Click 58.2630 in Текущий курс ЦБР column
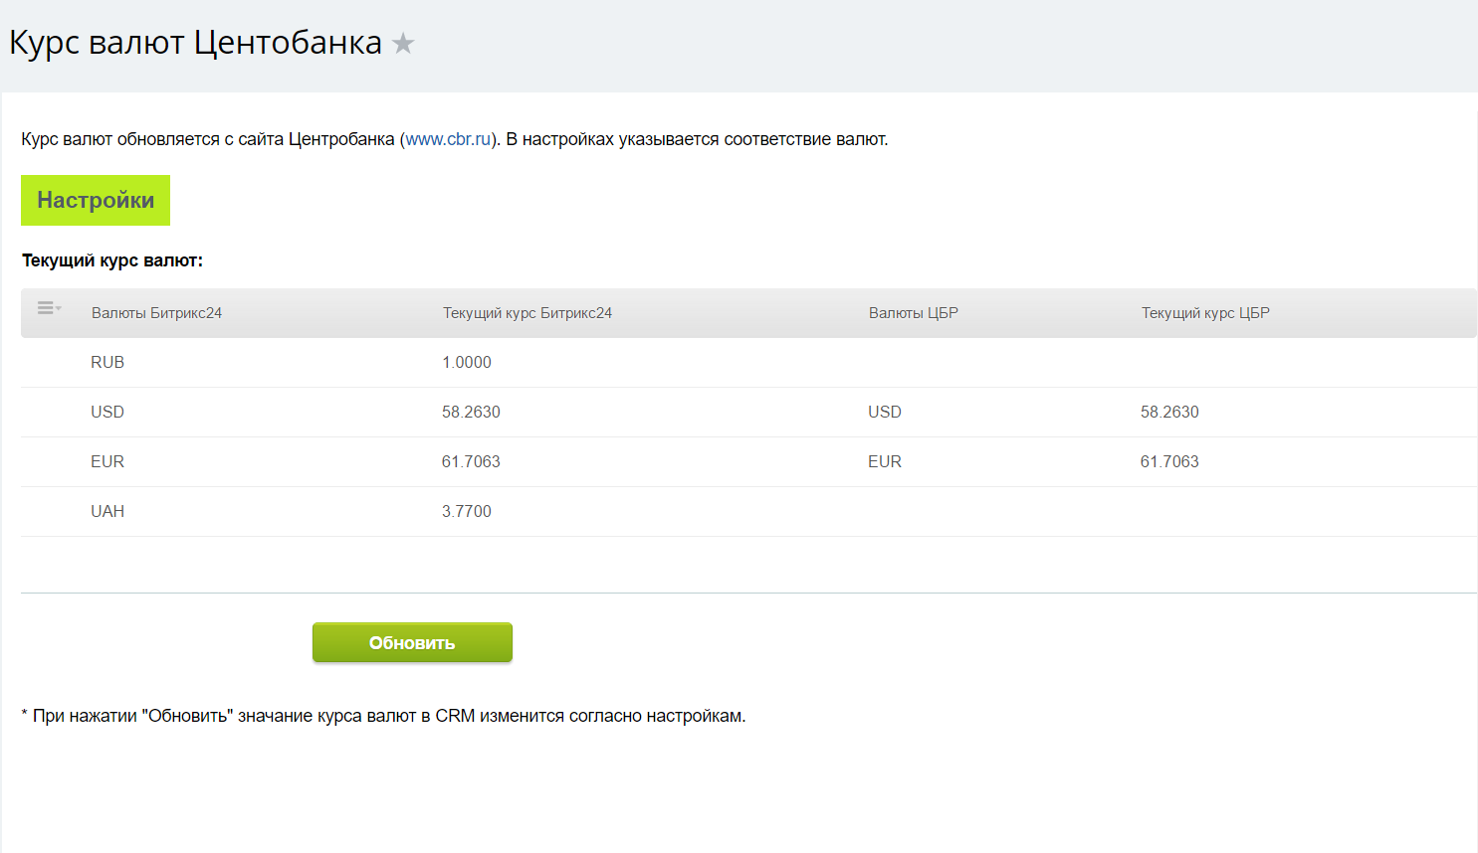This screenshot has width=1478, height=853. (x=1169, y=413)
